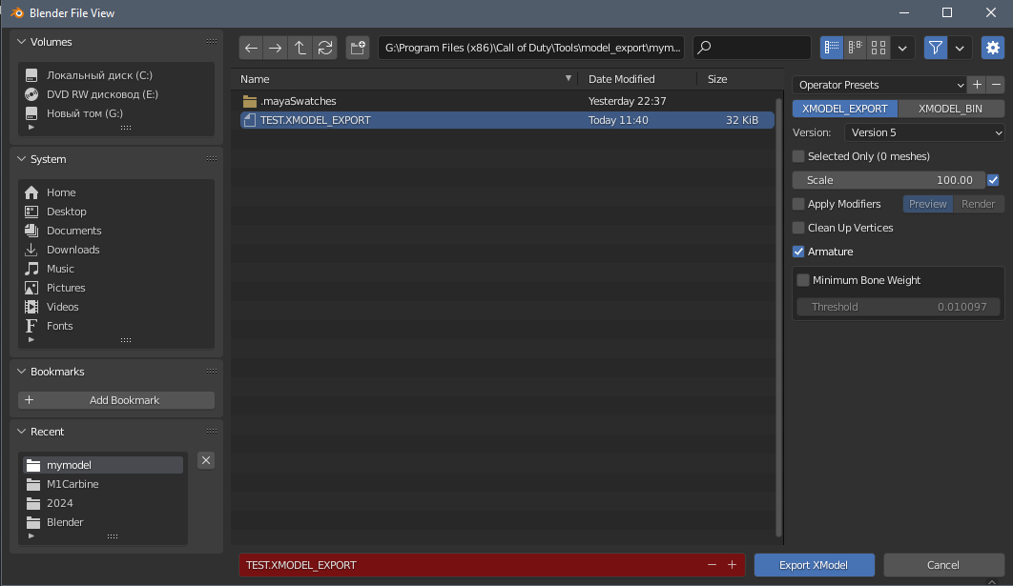Image resolution: width=1013 pixels, height=586 pixels.
Task: Uncheck the Armature checkbox
Action: (x=798, y=252)
